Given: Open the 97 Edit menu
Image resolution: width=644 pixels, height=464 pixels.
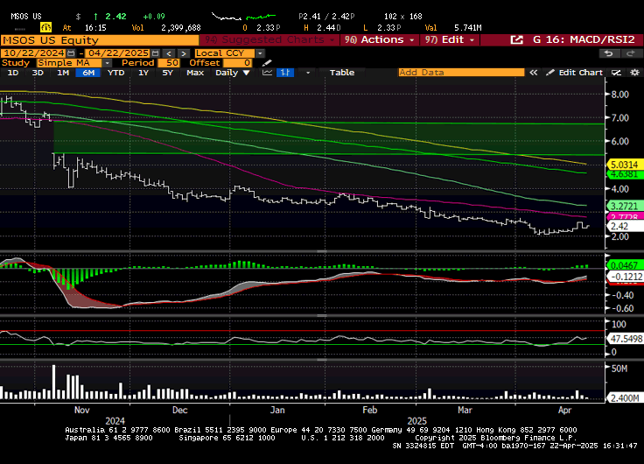Looking at the screenshot, I should [x=450, y=40].
